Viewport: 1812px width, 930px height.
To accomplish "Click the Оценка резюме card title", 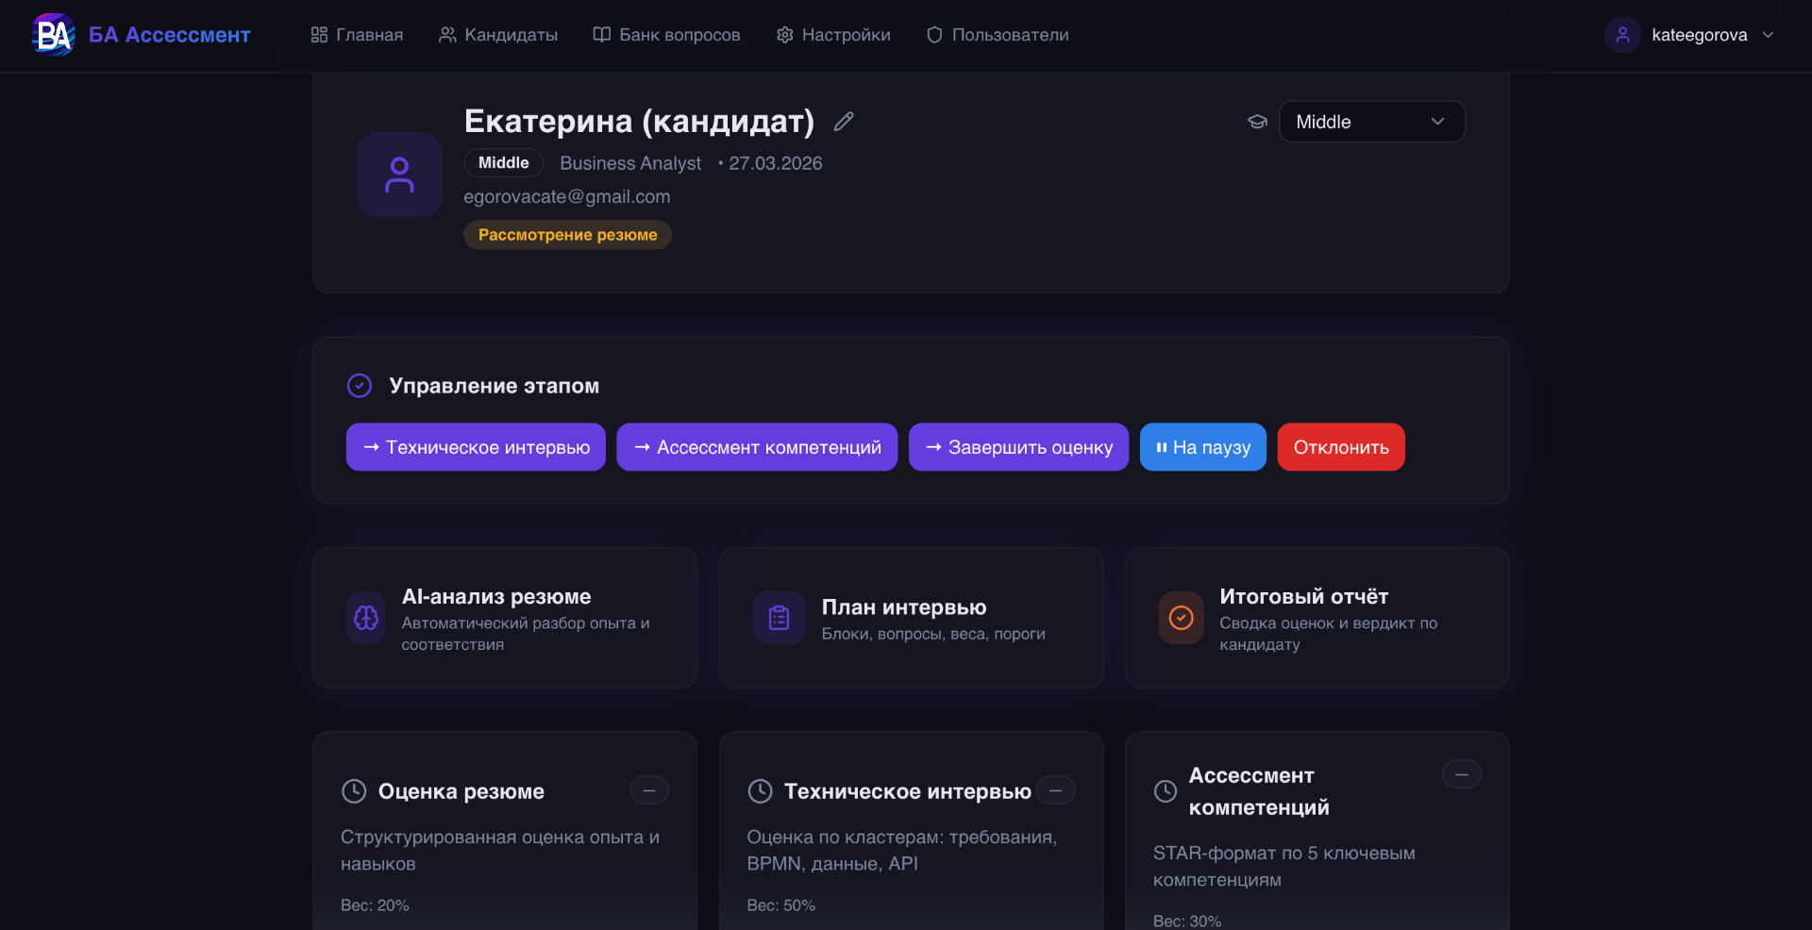I will (461, 791).
